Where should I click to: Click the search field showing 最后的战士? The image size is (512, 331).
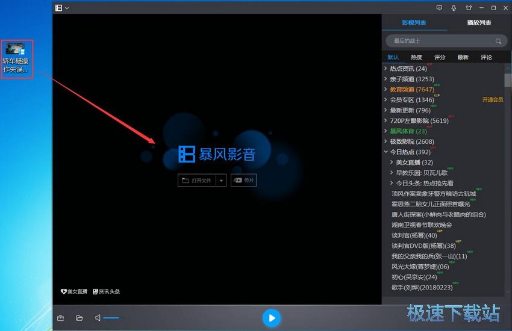pos(446,41)
